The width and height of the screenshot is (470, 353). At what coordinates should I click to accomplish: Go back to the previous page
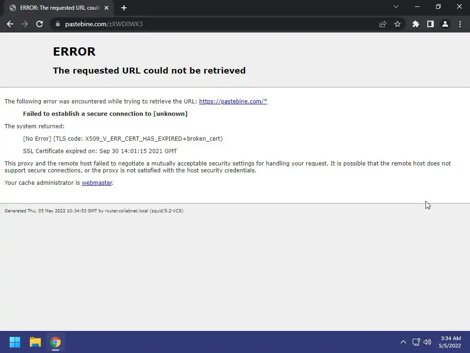[10, 24]
